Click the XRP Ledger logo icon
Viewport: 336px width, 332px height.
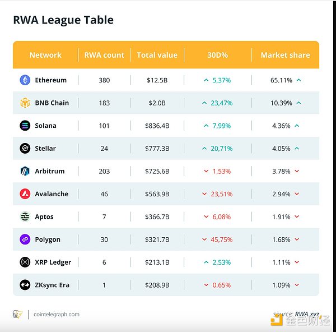tap(25, 262)
